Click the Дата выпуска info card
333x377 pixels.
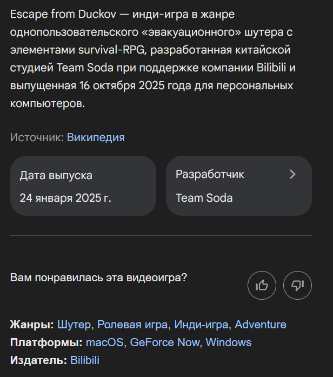point(83,186)
